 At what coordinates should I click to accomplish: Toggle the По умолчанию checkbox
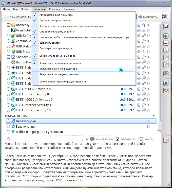(92, 139)
